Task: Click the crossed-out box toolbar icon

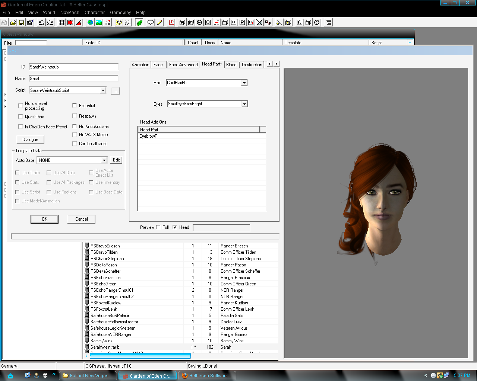Action: pos(259,22)
